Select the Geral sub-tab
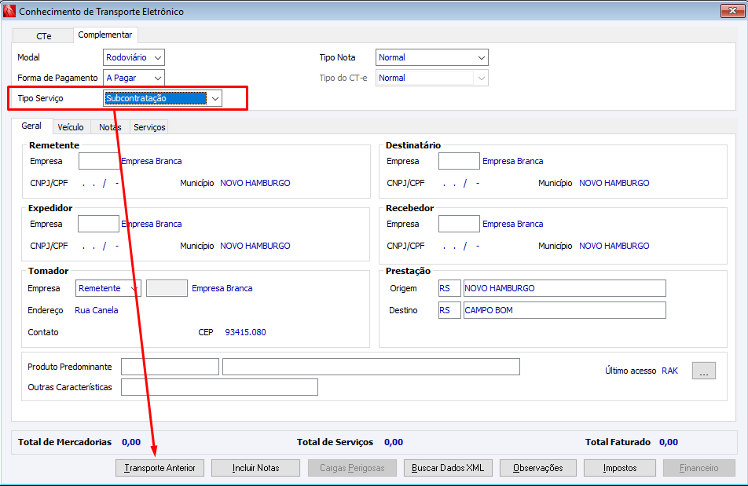 [31, 126]
